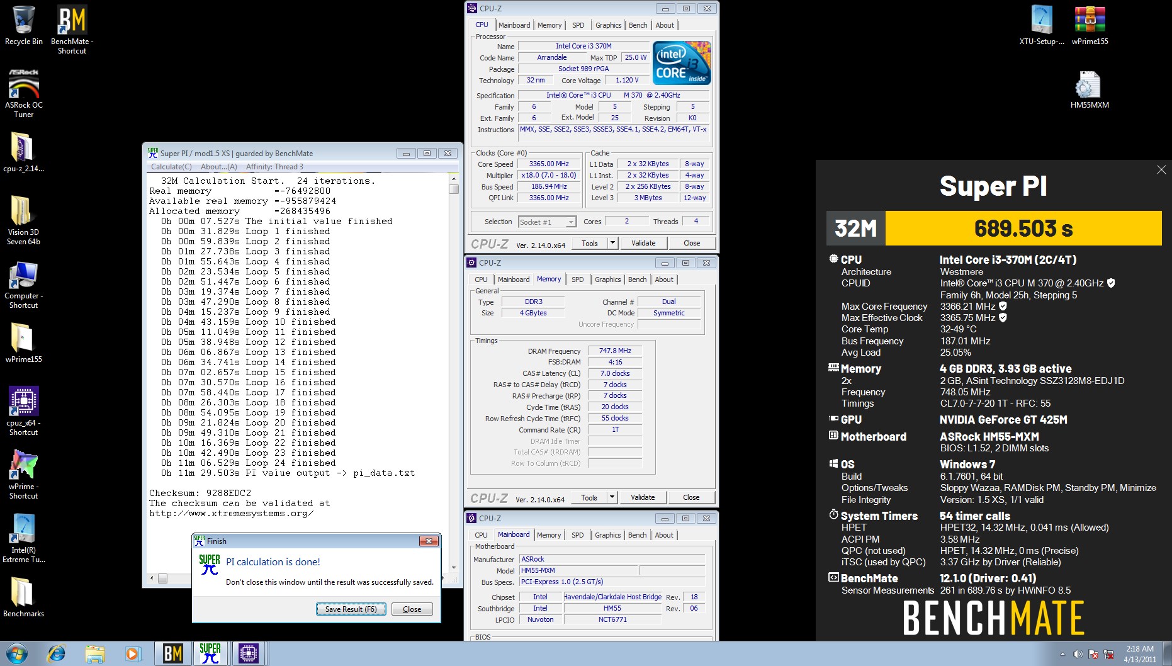Switch to About tab in Memory CPU-Z window

pos(664,279)
